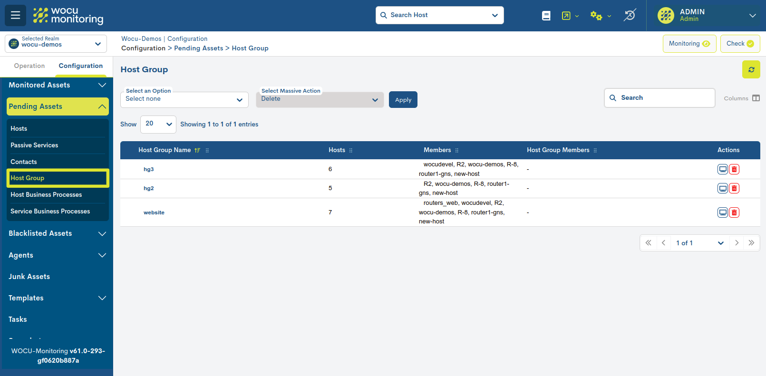
Task: Click the Hosts column grip icon
Action: click(x=351, y=150)
